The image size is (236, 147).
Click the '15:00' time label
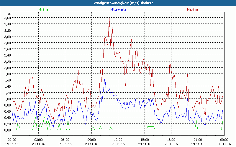pos(145,140)
